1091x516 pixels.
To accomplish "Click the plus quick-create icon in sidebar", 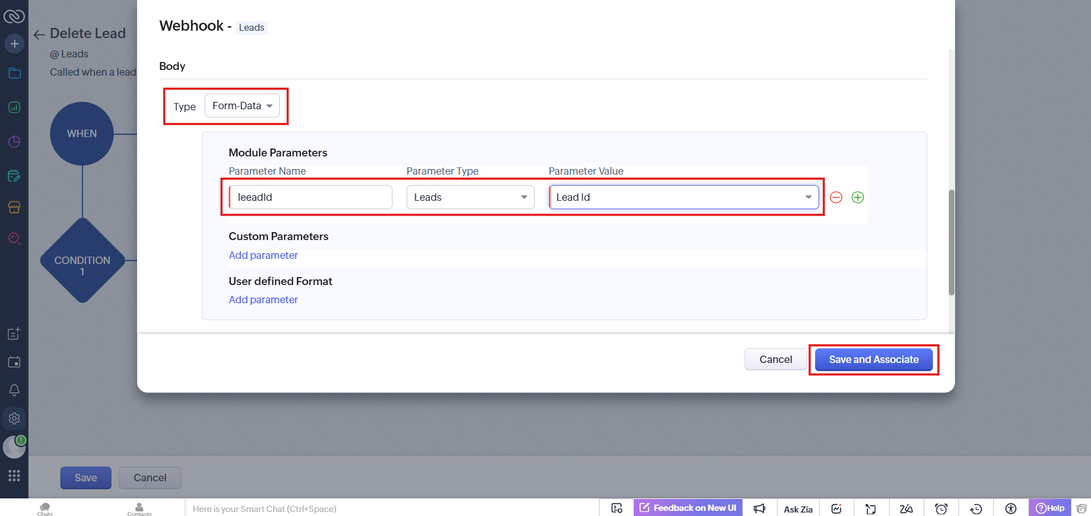I will [14, 44].
